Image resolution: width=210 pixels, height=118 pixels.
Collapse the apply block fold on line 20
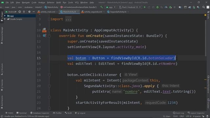49,86
